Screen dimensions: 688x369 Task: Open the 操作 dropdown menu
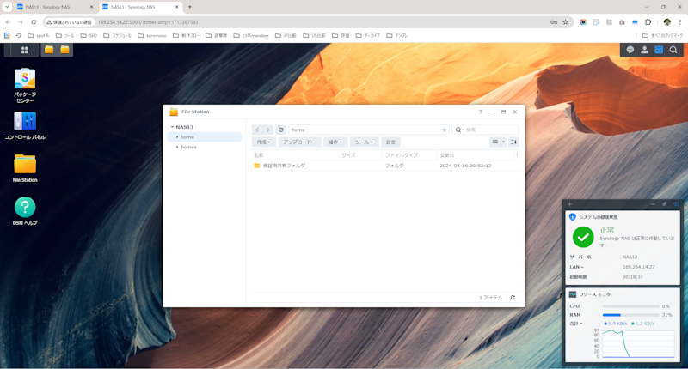335,142
